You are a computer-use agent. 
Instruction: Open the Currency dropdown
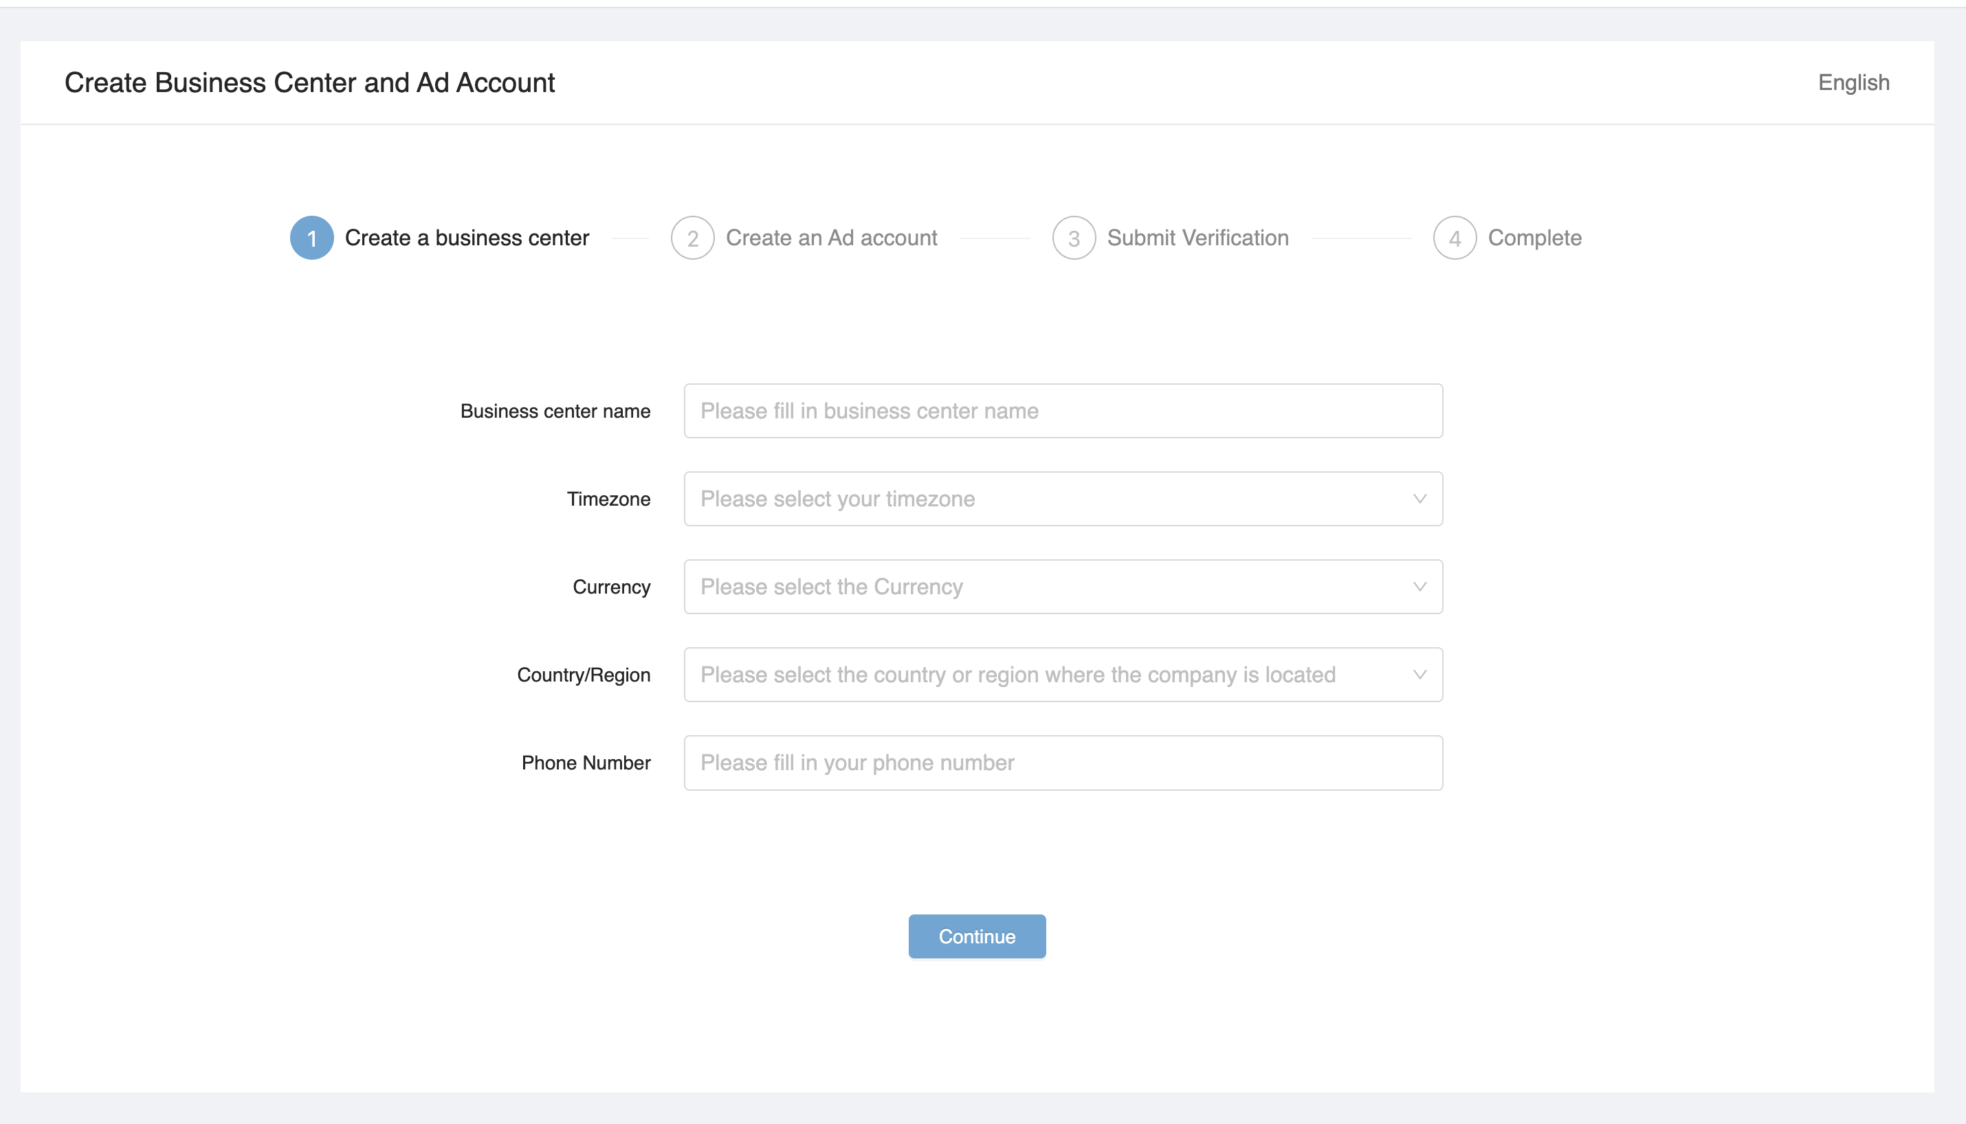[x=1063, y=587]
